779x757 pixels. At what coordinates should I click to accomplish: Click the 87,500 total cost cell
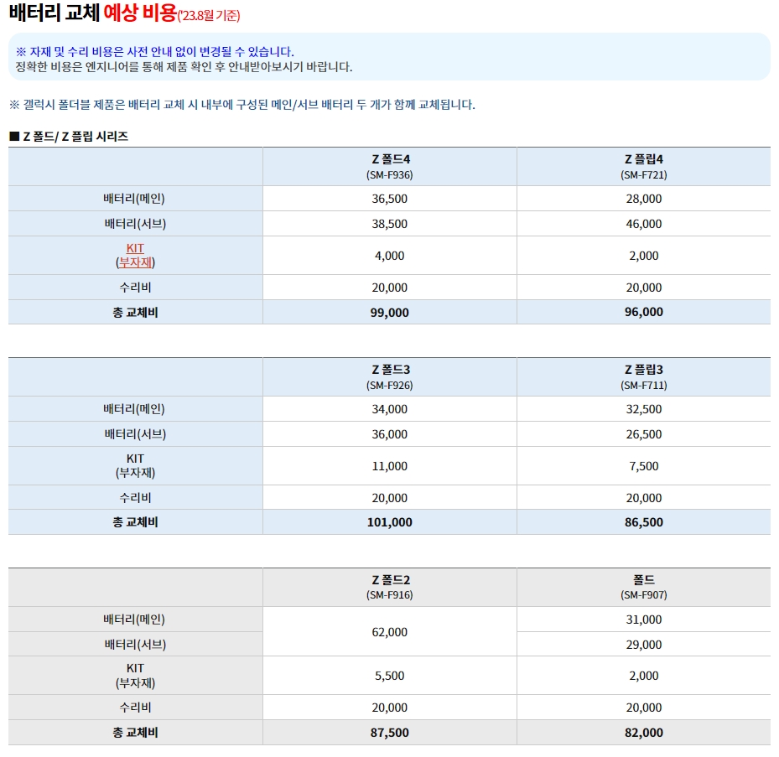pyautogui.click(x=388, y=731)
